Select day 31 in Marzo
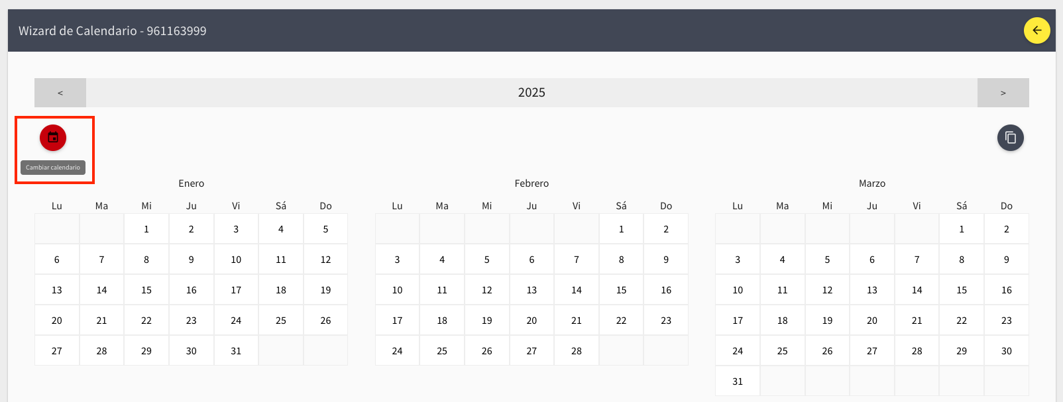The height and width of the screenshot is (402, 1063). click(738, 381)
